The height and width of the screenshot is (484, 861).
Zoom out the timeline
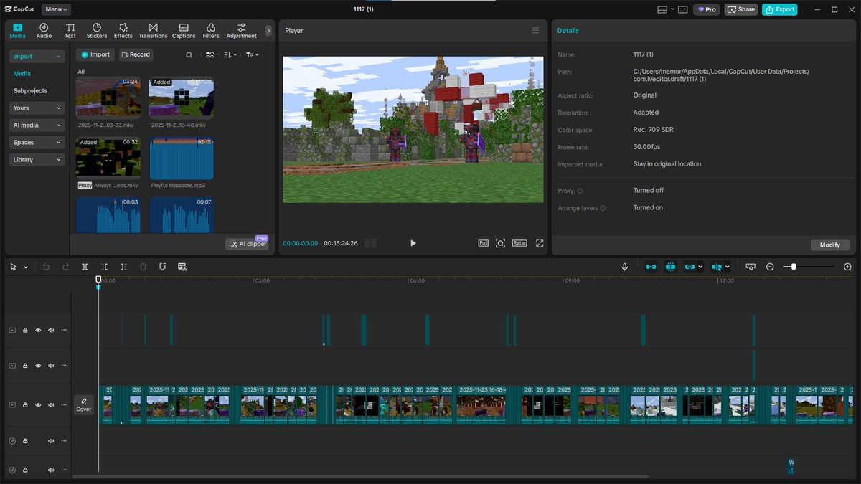[x=770, y=267]
